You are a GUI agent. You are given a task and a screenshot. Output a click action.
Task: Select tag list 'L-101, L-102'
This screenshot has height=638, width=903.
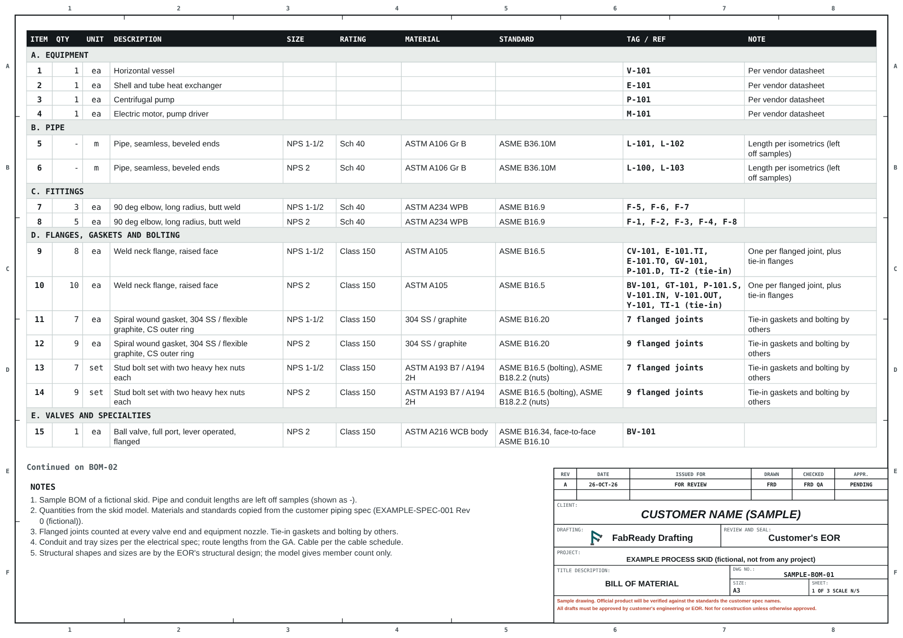(655, 144)
